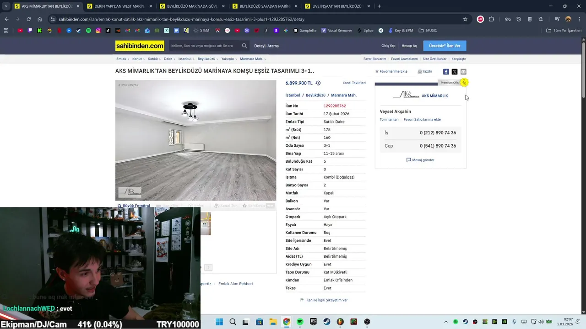Click the search magnifier icon on sahibinden

[244, 46]
